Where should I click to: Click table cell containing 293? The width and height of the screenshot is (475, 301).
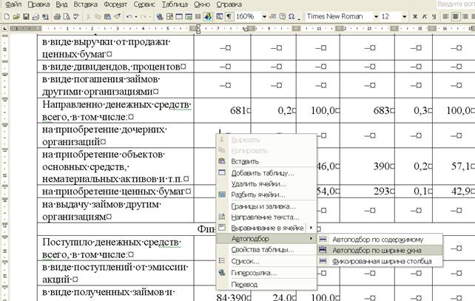367,192
